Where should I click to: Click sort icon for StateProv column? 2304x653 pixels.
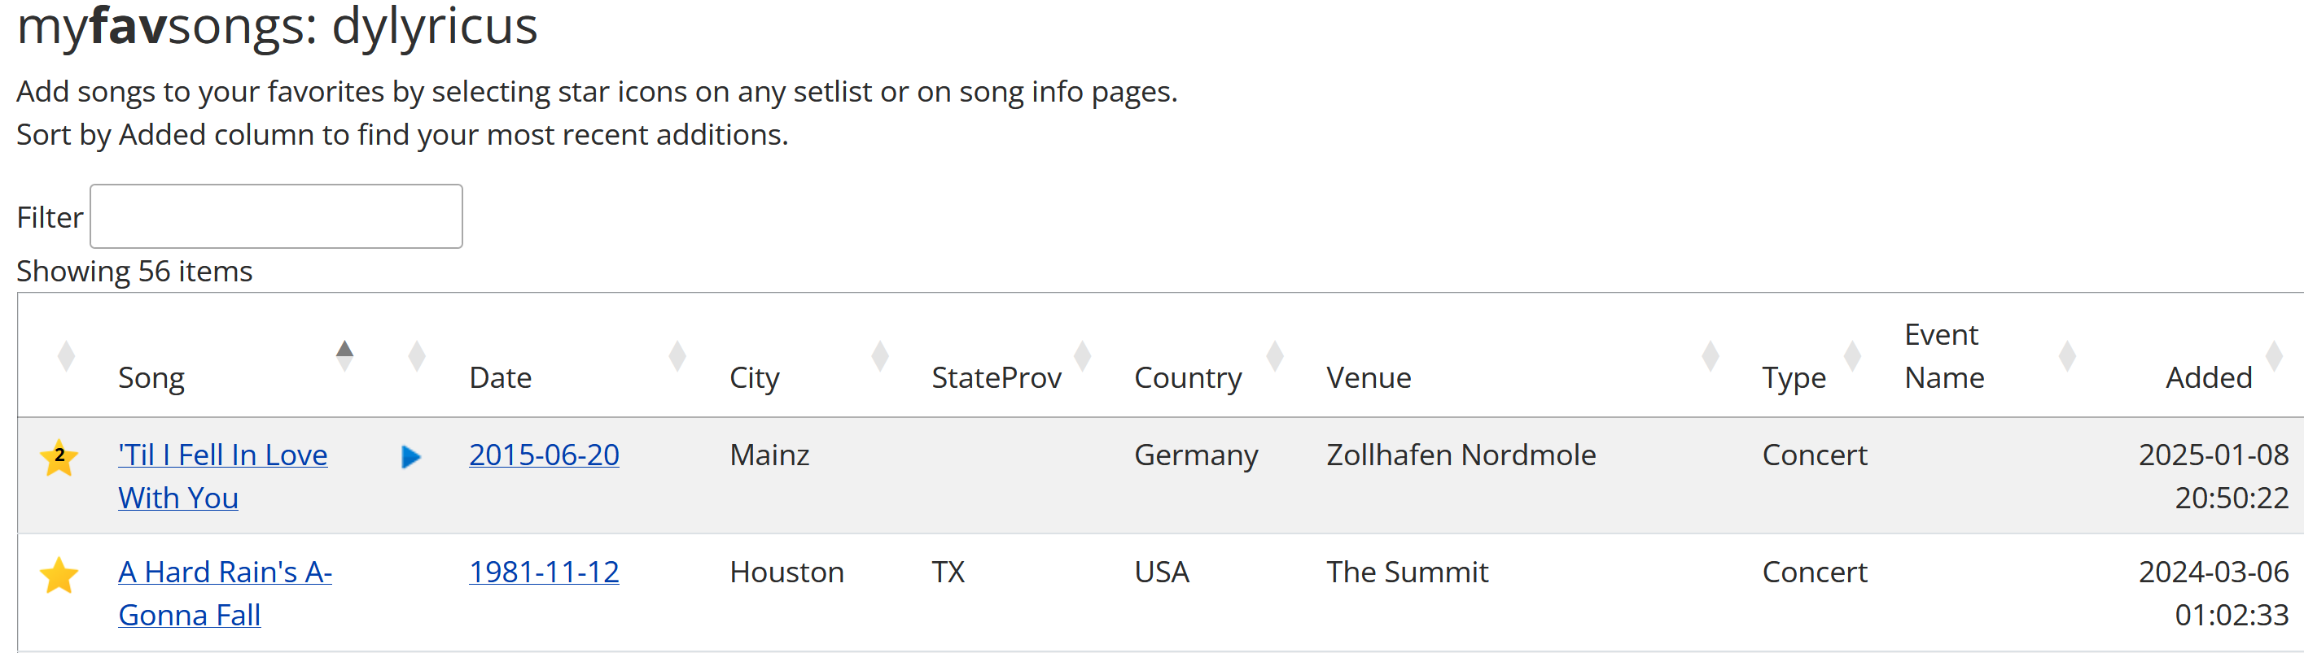click(1082, 355)
